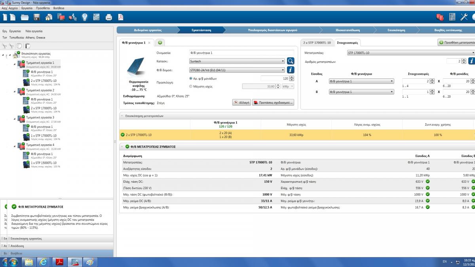Open the 'Εργασία' menu
The height and width of the screenshot is (267, 475).
[x=27, y=8]
